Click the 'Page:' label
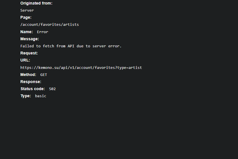This screenshot has width=238, height=159. pyautogui.click(x=26, y=17)
